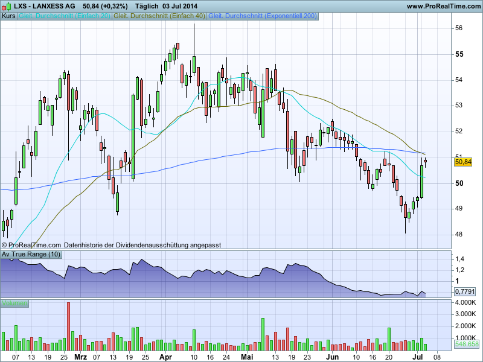The height and width of the screenshot is (362, 483).
Task: Click the LXS - LANXESS AG title
Action: click(x=44, y=6)
